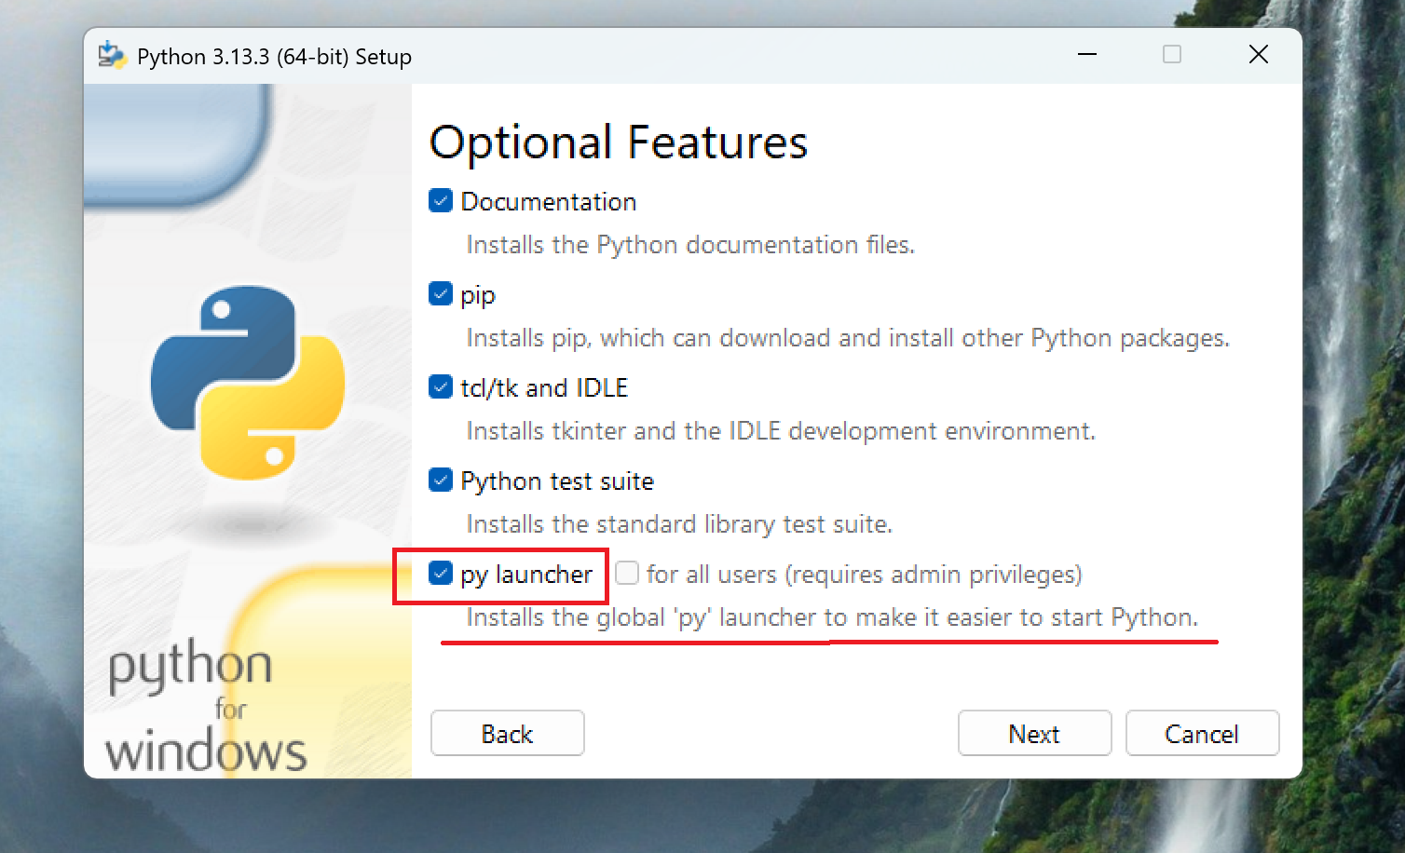Image resolution: width=1405 pixels, height=853 pixels.
Task: Click 'Installs the standard library test suite.'
Action: click(679, 524)
